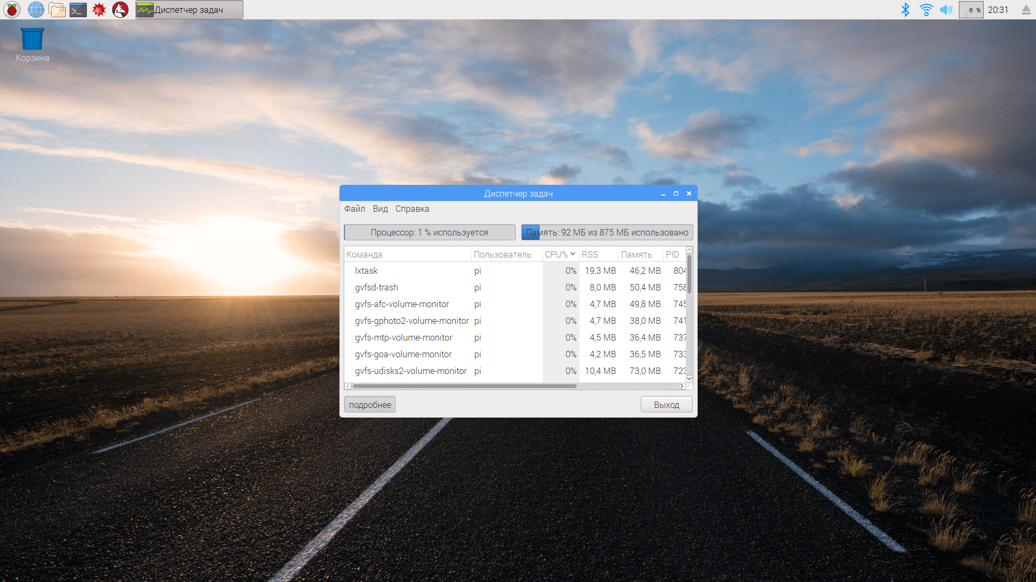Open the Файл menu

click(x=355, y=209)
